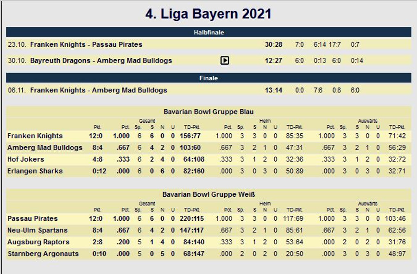Select Amberg Mad Bulldogs in the standings table
Viewport: 417px width, 274px height.
click(44, 148)
